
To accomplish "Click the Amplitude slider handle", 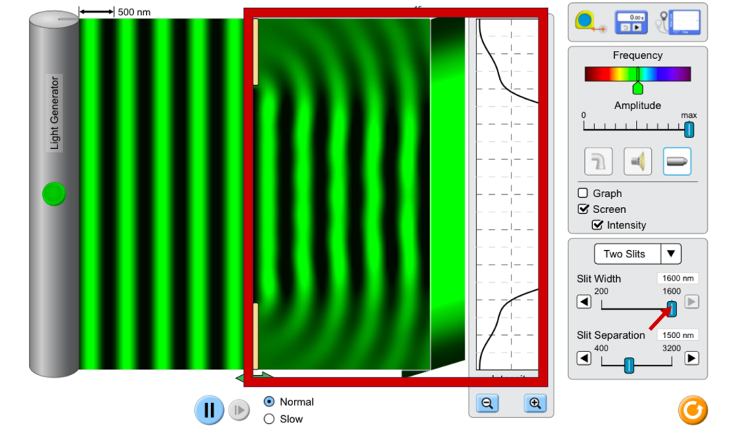I will pyautogui.click(x=688, y=129).
